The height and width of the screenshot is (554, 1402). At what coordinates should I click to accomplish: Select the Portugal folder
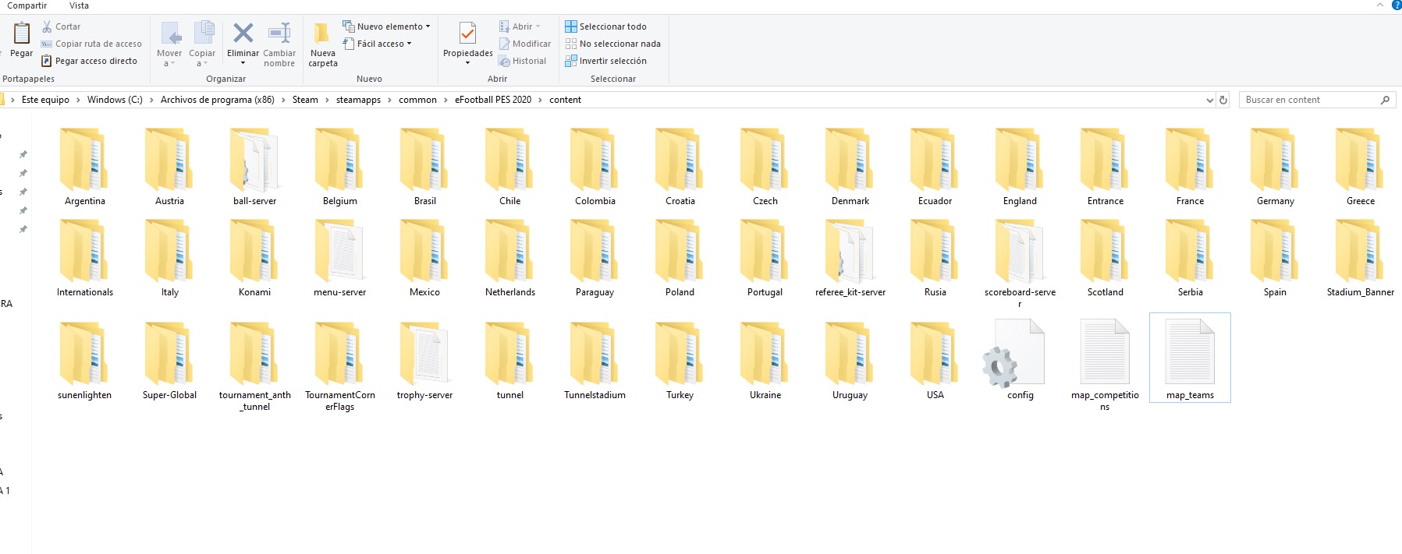click(765, 258)
